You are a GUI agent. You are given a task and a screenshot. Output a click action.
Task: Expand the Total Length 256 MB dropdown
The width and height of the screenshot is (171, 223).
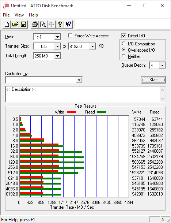click(x=57, y=56)
